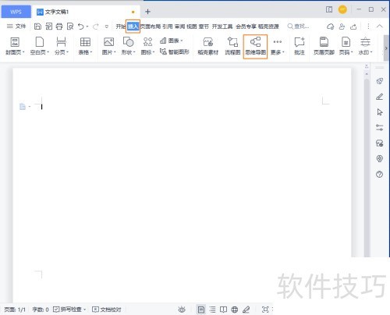Open the 文件 (File) menu

[x=16, y=27]
